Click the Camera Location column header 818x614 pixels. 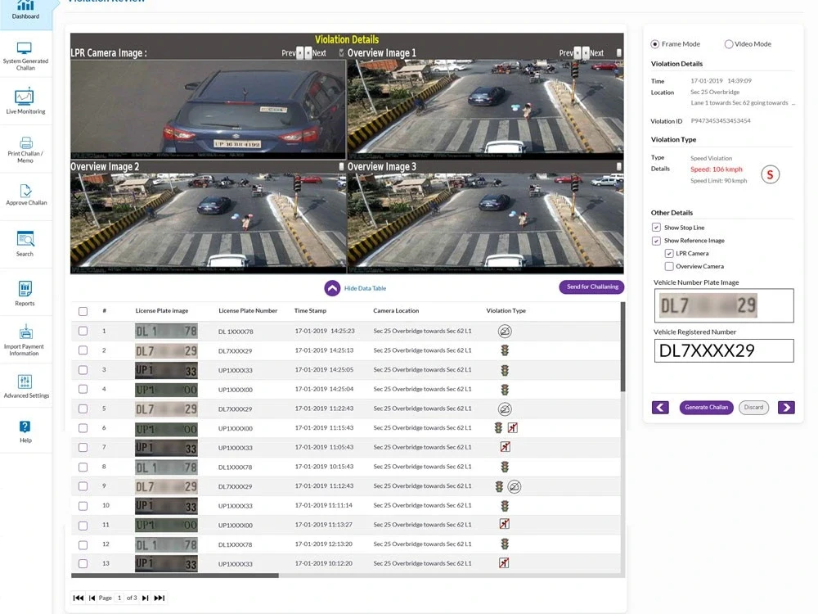[396, 310]
